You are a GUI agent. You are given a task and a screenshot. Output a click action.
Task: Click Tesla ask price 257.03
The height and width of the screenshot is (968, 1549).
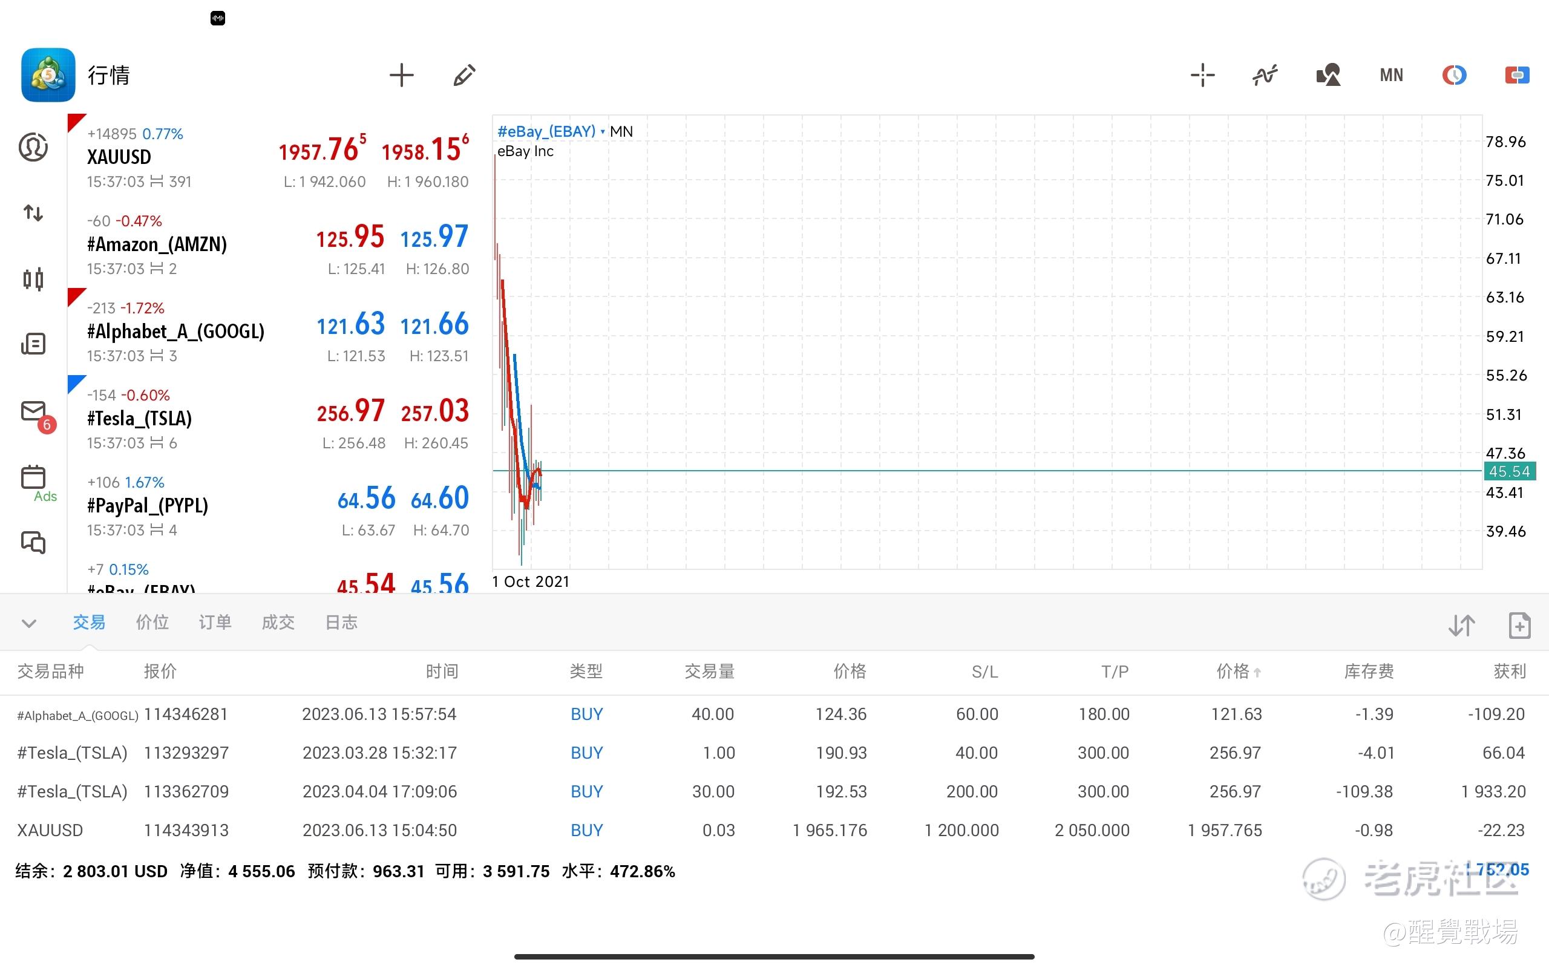(434, 410)
